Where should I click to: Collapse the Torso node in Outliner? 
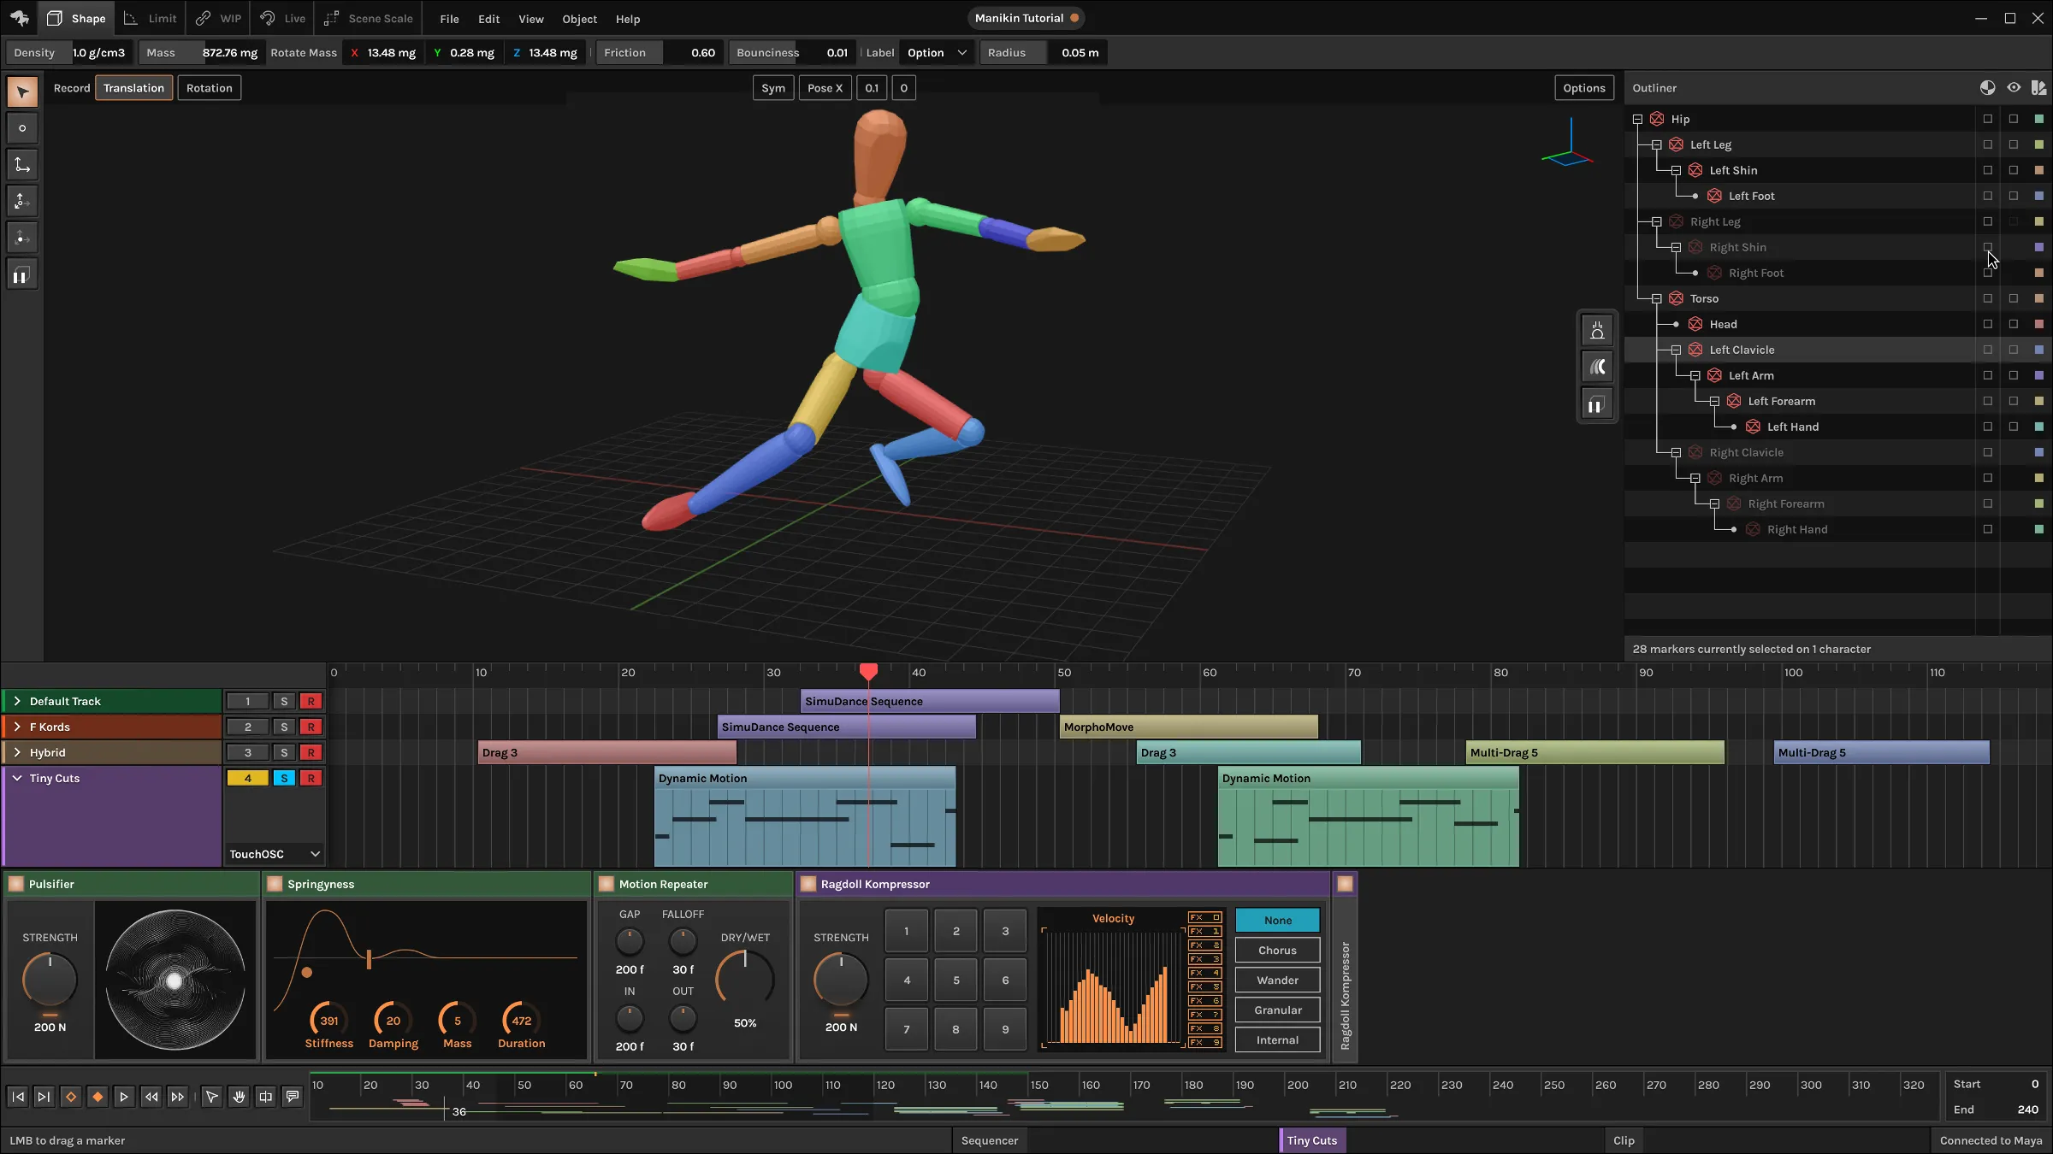(x=1657, y=298)
